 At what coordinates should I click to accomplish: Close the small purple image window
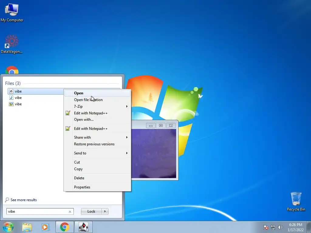pos(171,125)
